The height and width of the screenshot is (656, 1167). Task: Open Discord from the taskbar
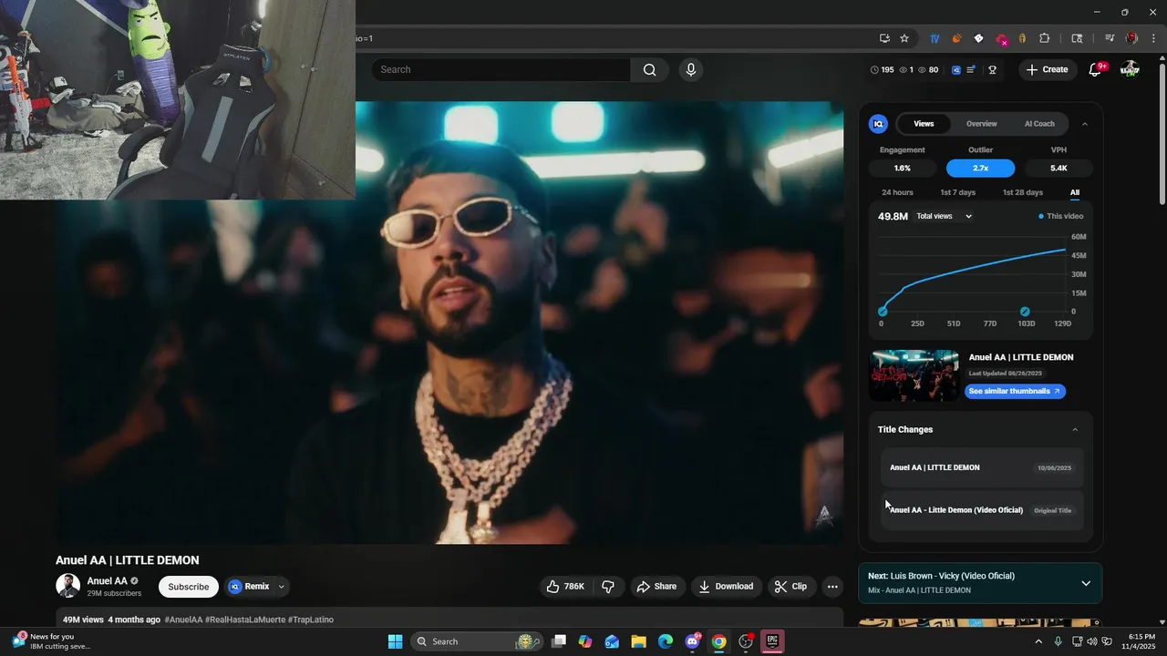click(692, 641)
